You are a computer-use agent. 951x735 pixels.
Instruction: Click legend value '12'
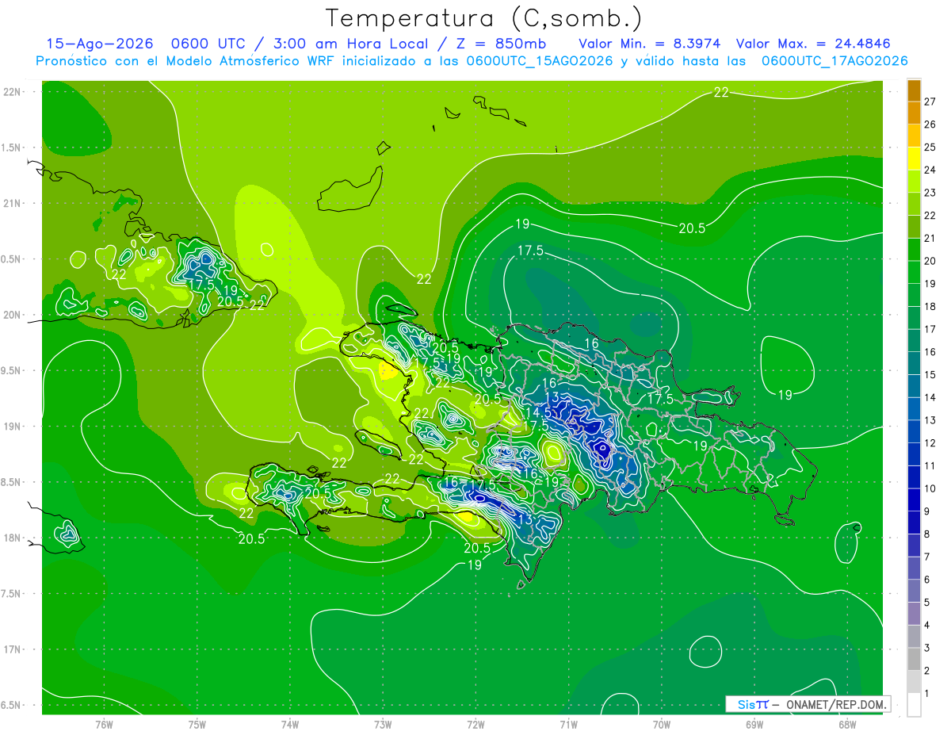pos(930,443)
